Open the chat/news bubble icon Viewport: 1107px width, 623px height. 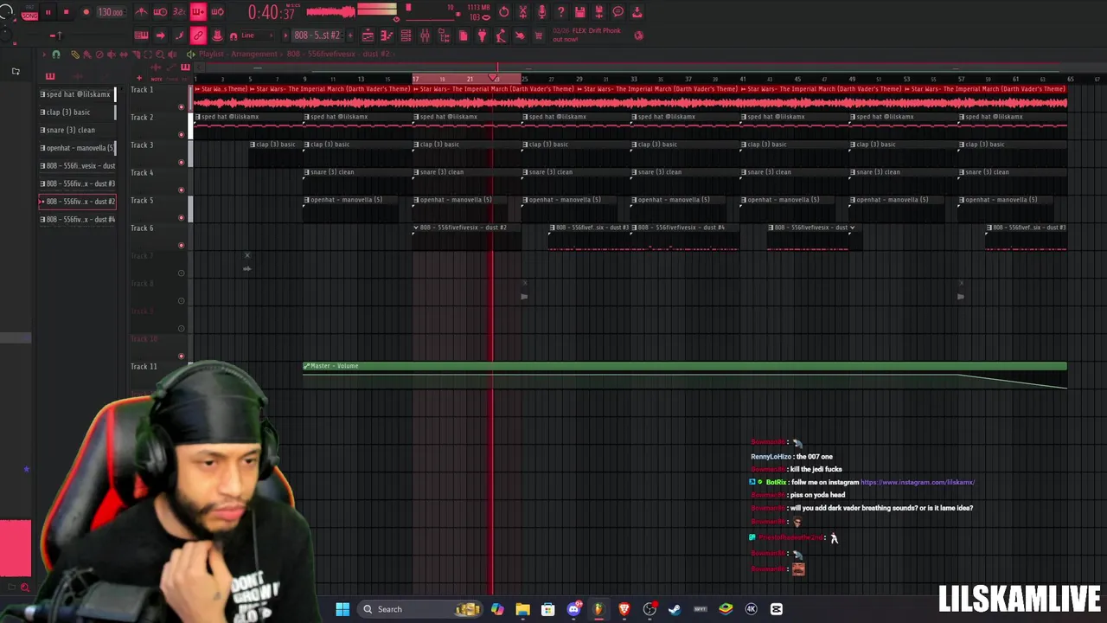click(617, 12)
